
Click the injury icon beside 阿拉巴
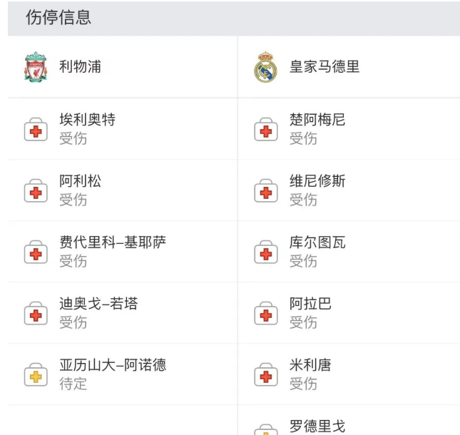[265, 313]
